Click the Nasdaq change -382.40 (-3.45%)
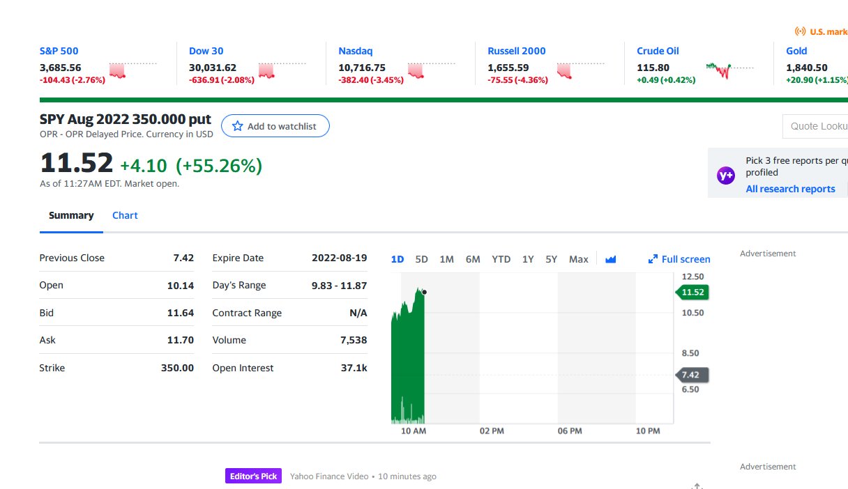 coord(371,79)
